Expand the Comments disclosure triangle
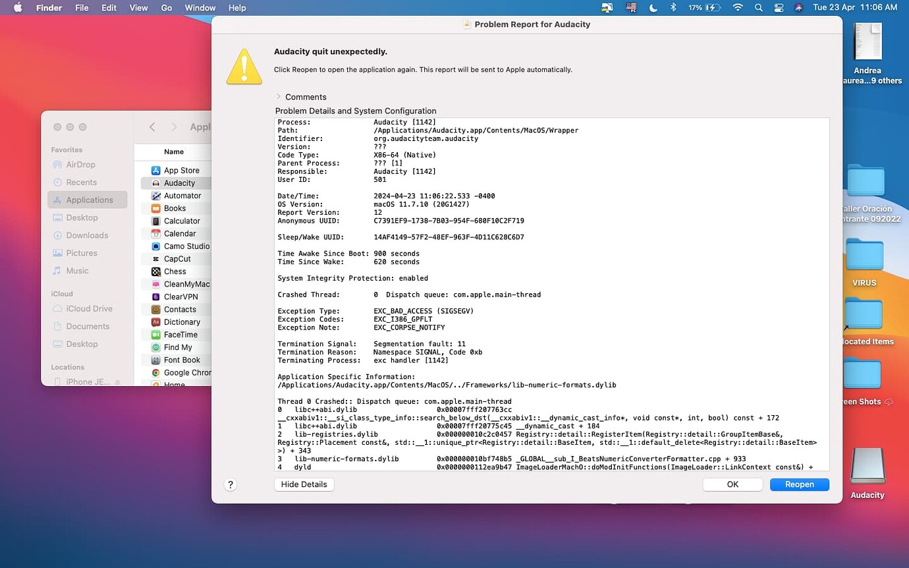Image resolution: width=909 pixels, height=568 pixels. 279,97
